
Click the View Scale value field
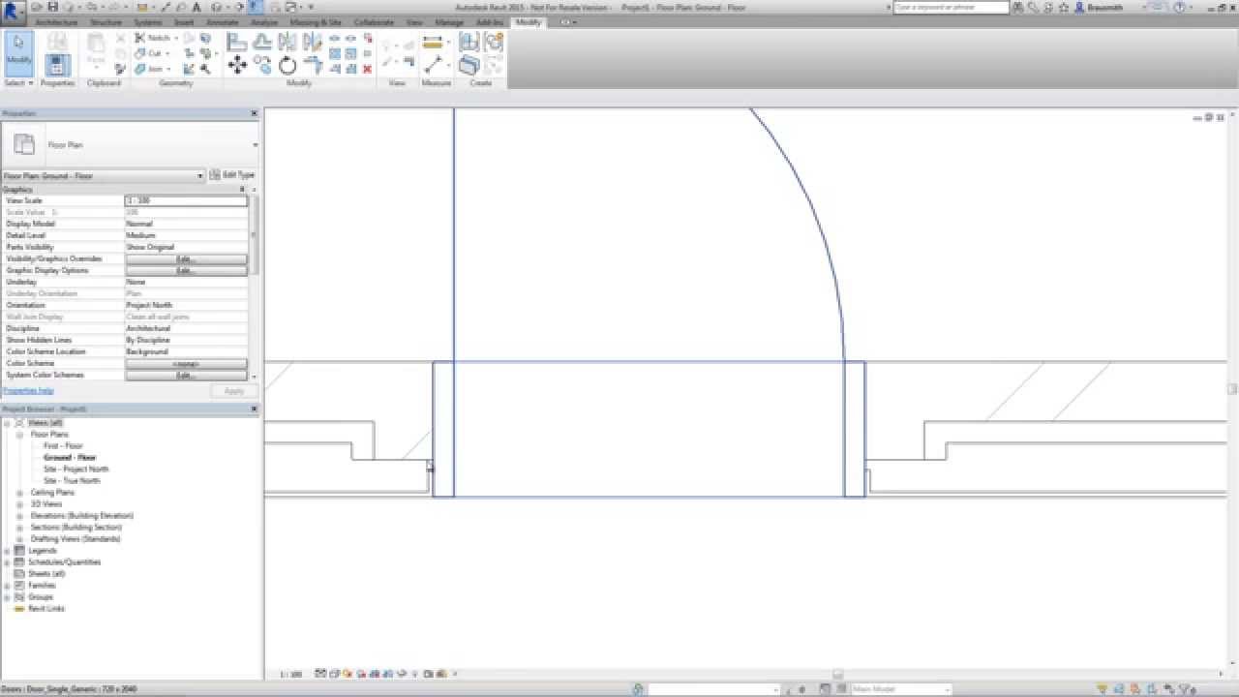[x=186, y=200]
